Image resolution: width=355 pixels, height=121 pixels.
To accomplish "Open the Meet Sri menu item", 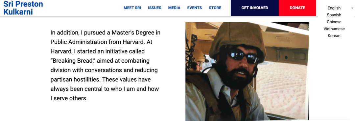I will tap(132, 8).
